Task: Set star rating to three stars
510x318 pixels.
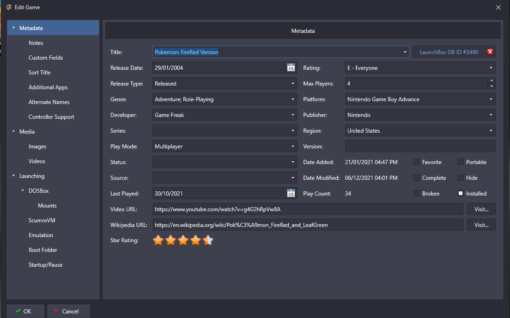Action: click(x=183, y=240)
